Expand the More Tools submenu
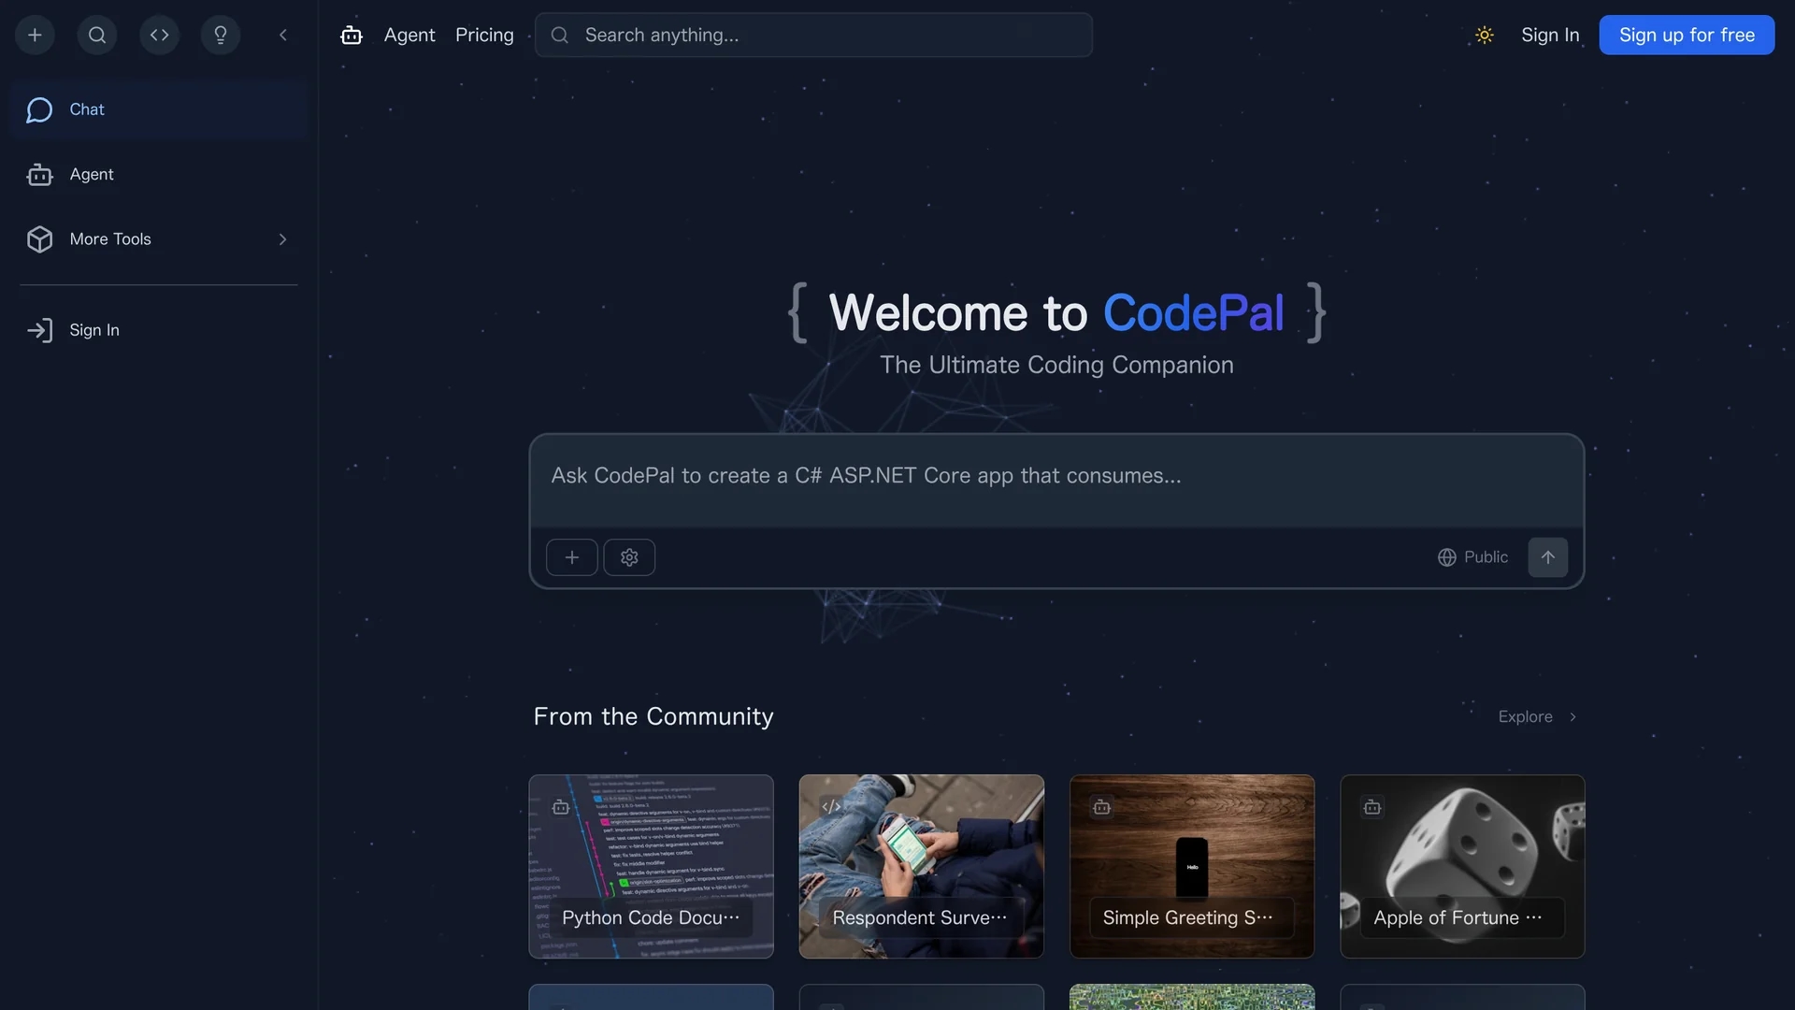 click(x=159, y=239)
